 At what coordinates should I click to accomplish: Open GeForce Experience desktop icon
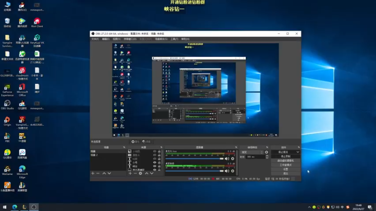click(7, 90)
